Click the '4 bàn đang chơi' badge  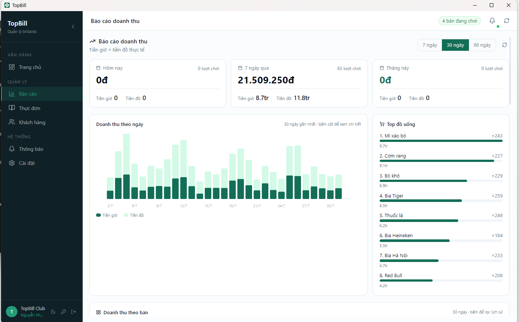point(460,21)
